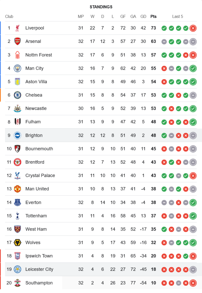
Task: Click the Wolves club crest
Action: [18, 243]
